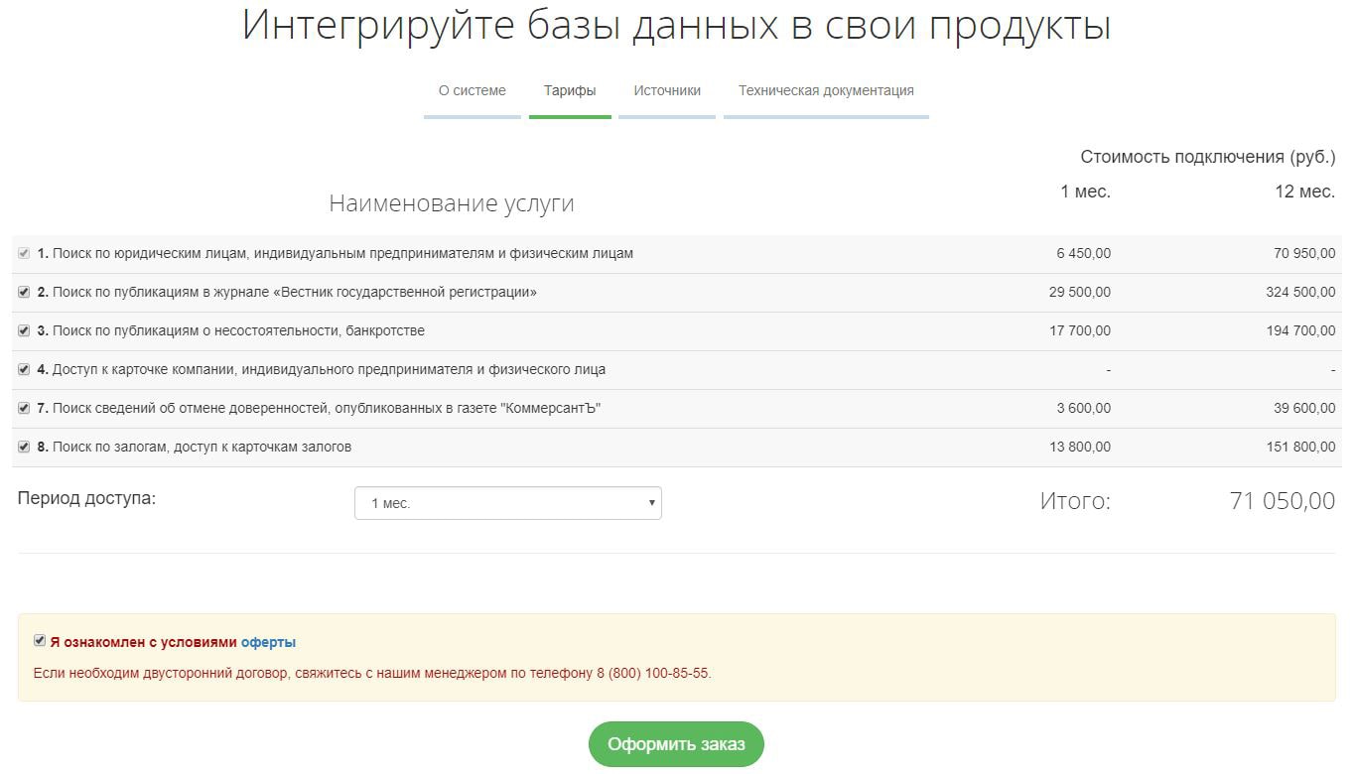1354x774 pixels.
Task: Open the «Техническая документация» tab
Action: tap(826, 90)
